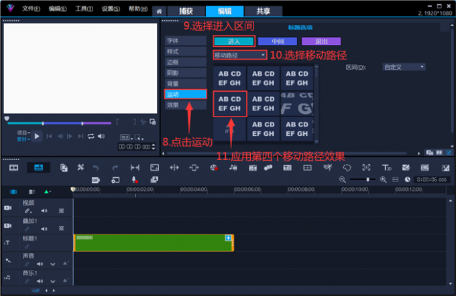Switch to timeline view

(x=38, y=167)
